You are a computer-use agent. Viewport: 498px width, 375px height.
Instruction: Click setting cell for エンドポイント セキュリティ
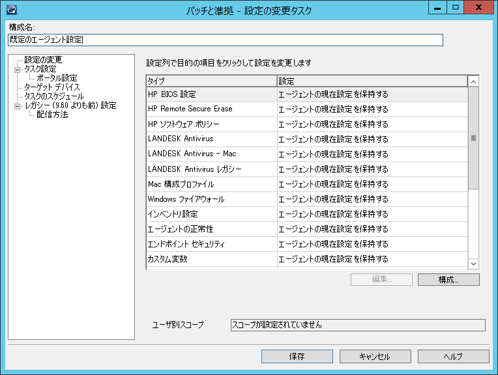pos(372,243)
